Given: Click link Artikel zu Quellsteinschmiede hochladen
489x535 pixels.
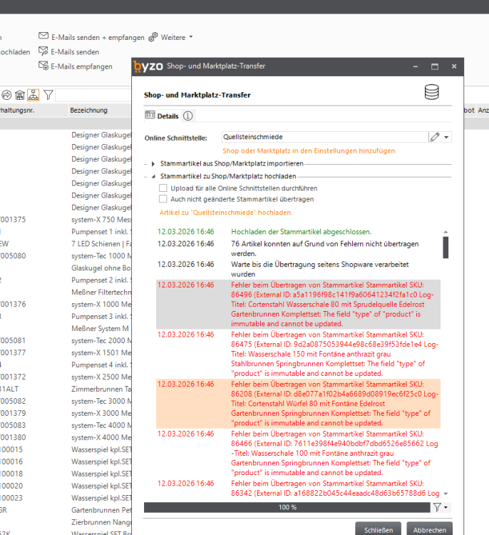Looking at the screenshot, I should pyautogui.click(x=225, y=213).
